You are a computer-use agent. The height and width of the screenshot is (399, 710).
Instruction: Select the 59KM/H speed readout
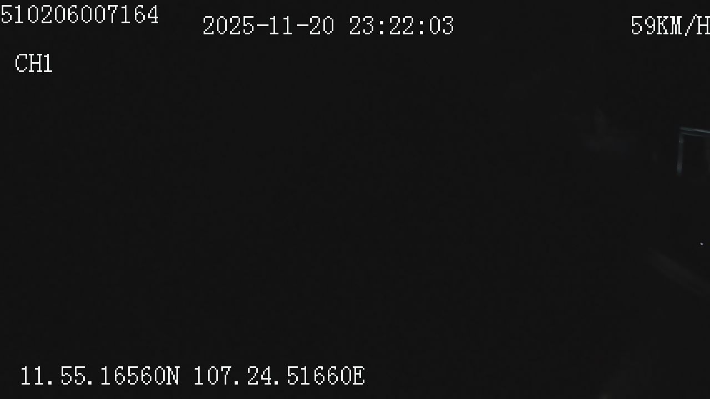670,25
